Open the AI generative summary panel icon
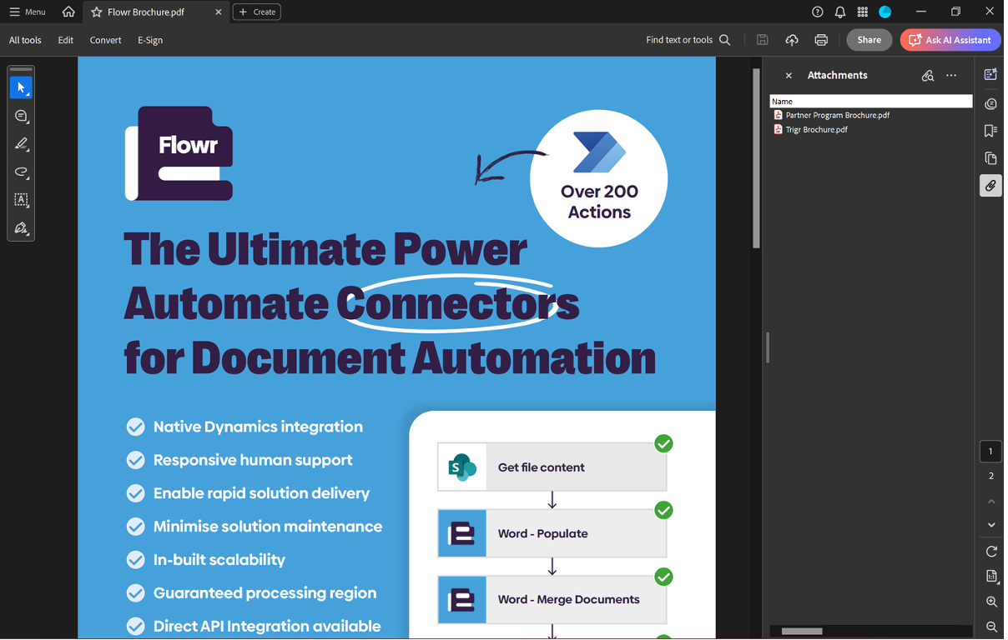 click(x=990, y=75)
